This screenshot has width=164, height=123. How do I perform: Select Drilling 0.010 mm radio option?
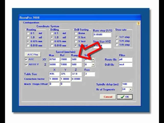click(x=52, y=46)
